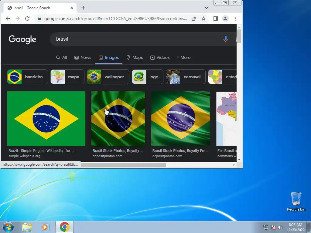The width and height of the screenshot is (311, 233).
Task: Open simple.wikipedia.org source link
Action: click(x=24, y=156)
